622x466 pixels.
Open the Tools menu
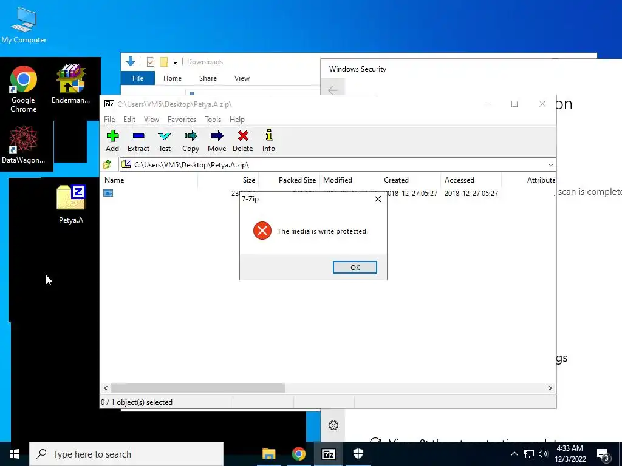tap(213, 120)
